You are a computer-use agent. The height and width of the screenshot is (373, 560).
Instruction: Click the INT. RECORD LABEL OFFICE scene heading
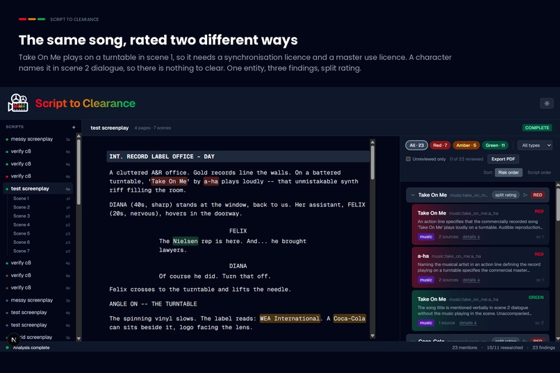[238, 156]
